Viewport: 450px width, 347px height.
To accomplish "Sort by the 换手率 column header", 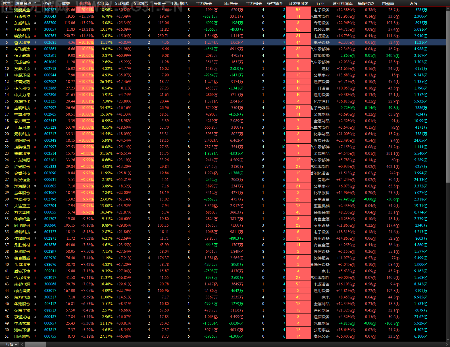I will [x=103, y=3].
